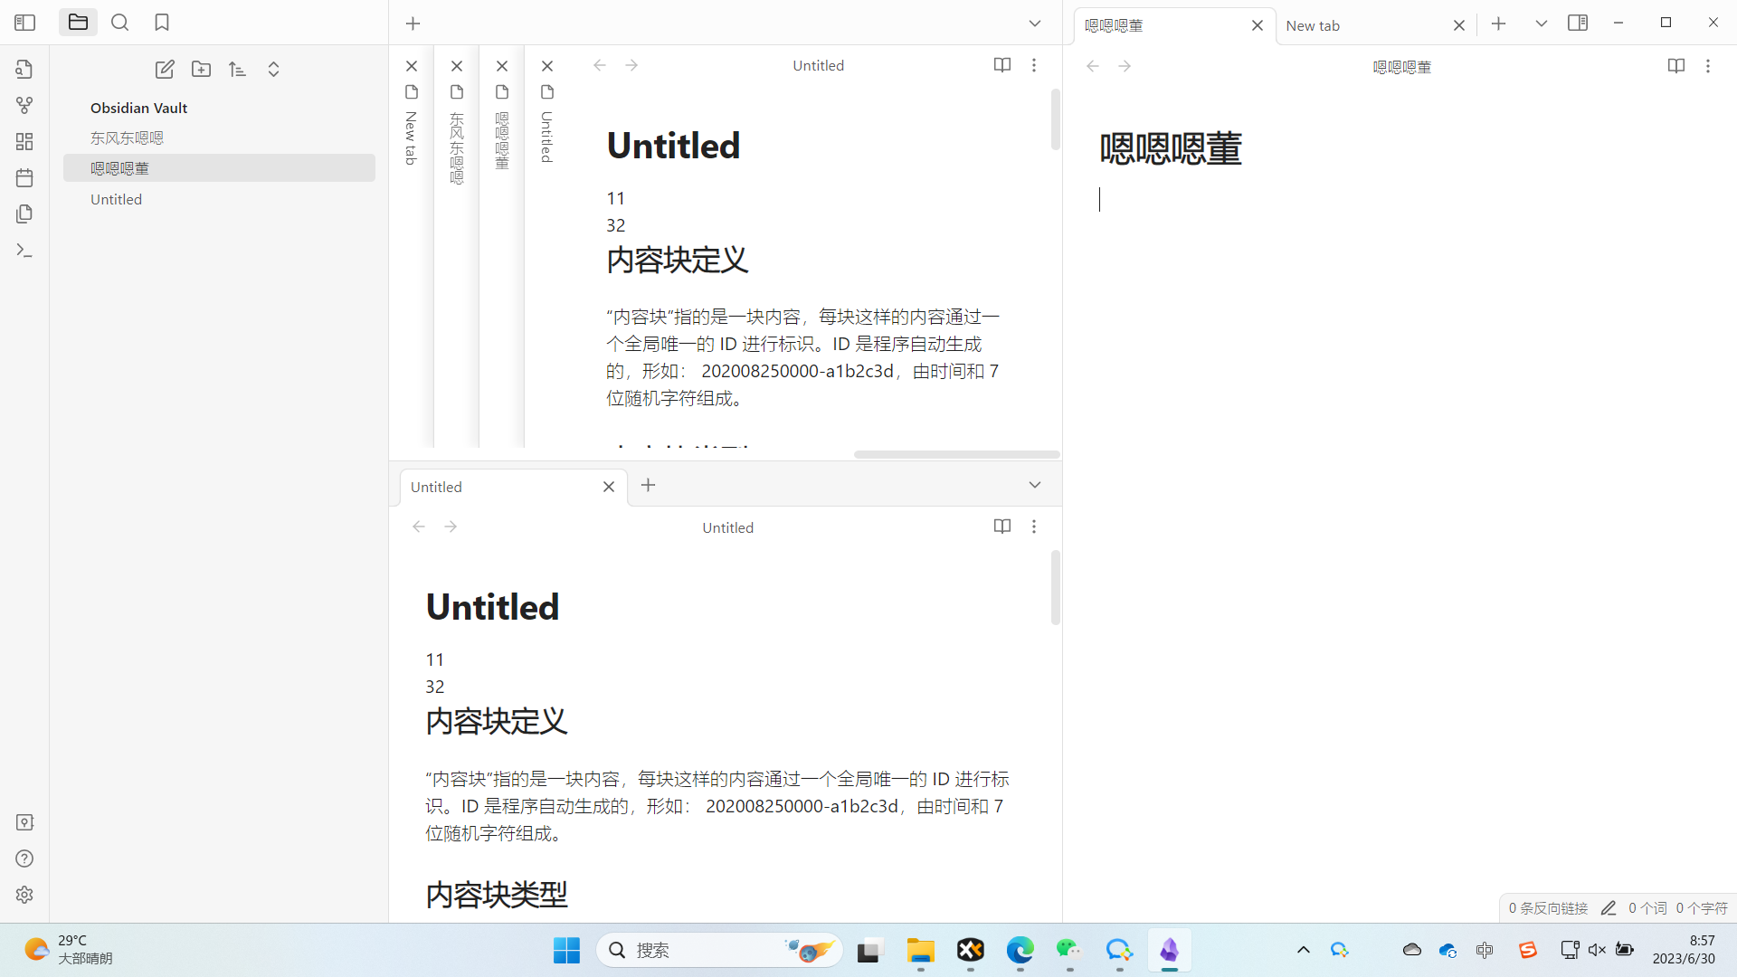Open the Untitled note in file list
Image resolution: width=1737 pixels, height=977 pixels.
click(116, 199)
